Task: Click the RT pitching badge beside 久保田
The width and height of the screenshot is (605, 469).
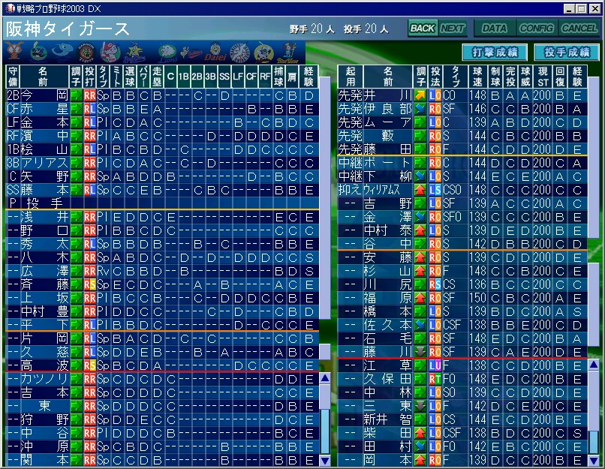Action: tap(435, 379)
